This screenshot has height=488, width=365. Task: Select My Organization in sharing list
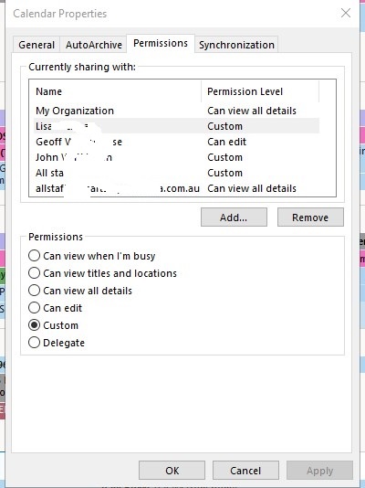176,111
